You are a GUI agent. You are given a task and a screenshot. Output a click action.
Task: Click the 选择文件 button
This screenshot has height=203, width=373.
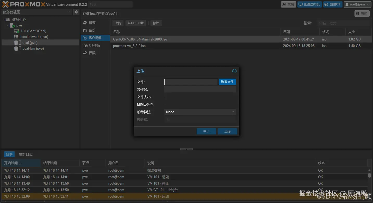(227, 82)
